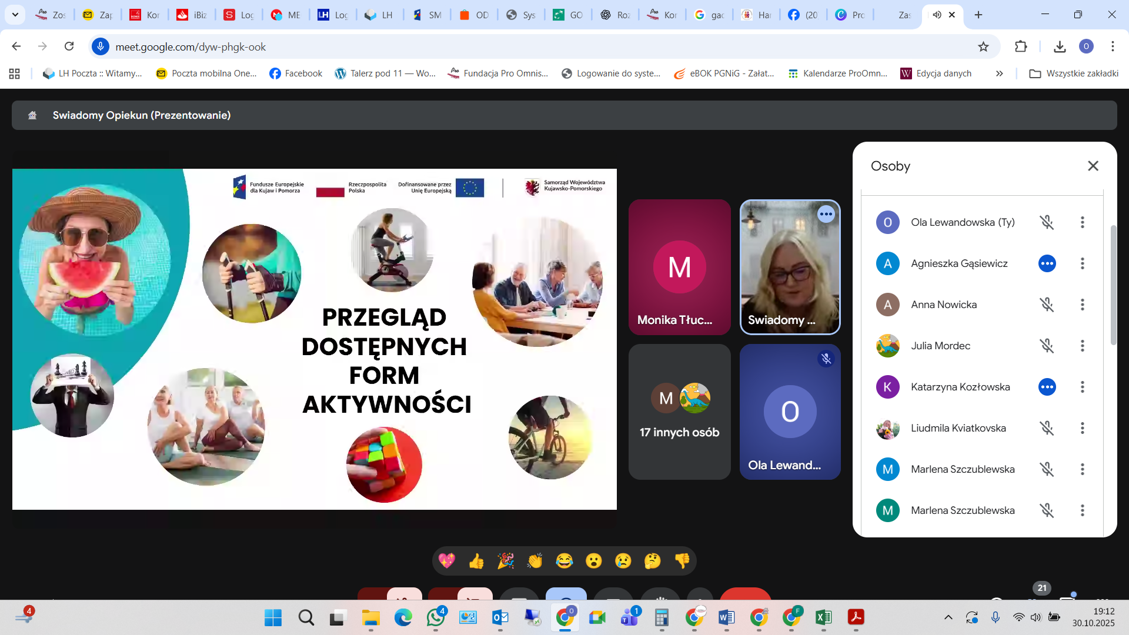Send the thinking face reaction
The height and width of the screenshot is (635, 1129).
coord(652,561)
